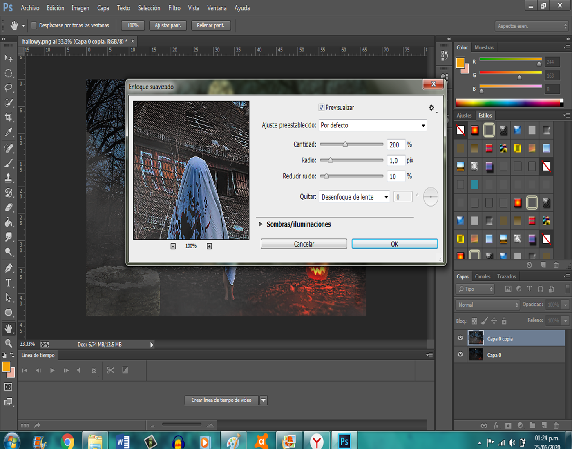The image size is (572, 449).
Task: Hide the Capa 0 copia layer
Action: coord(460,338)
